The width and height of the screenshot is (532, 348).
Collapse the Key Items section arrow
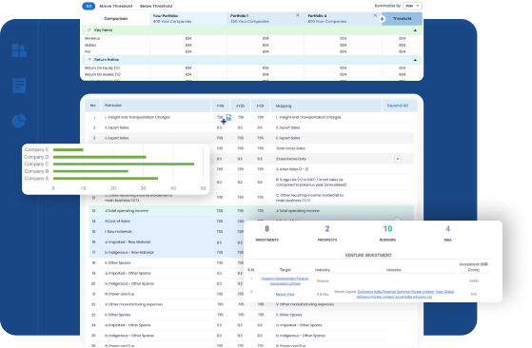(x=415, y=30)
